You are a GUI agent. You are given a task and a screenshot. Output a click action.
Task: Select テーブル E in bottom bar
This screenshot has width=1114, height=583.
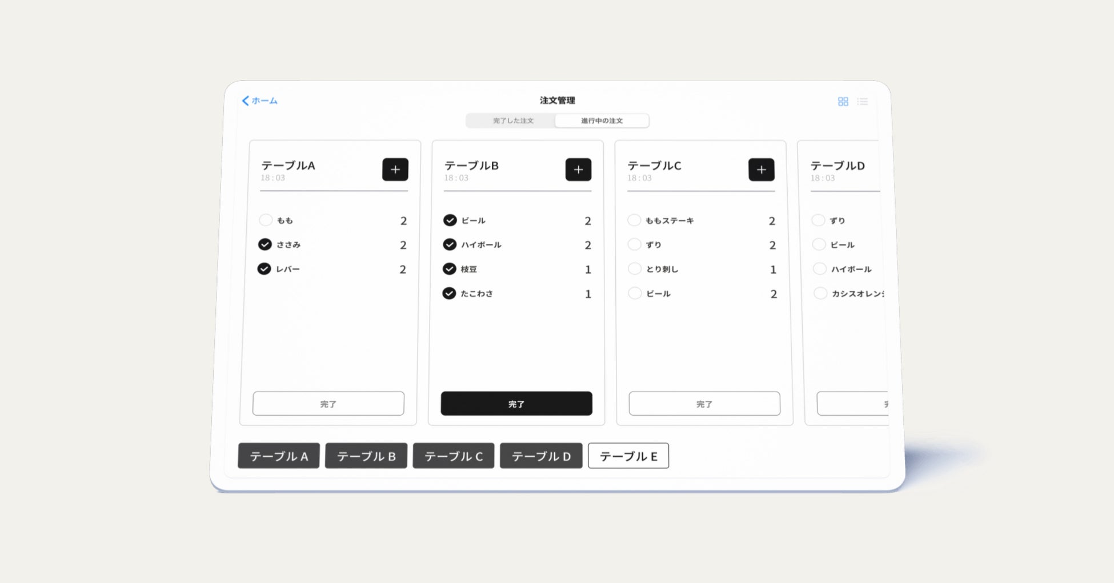(628, 456)
